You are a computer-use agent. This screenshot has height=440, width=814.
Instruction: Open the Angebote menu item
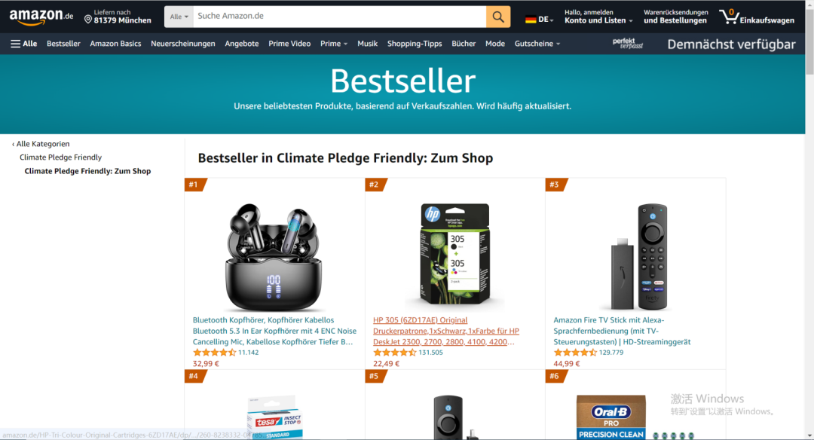(241, 44)
